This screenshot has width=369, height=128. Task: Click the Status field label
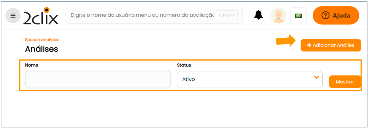(x=184, y=65)
